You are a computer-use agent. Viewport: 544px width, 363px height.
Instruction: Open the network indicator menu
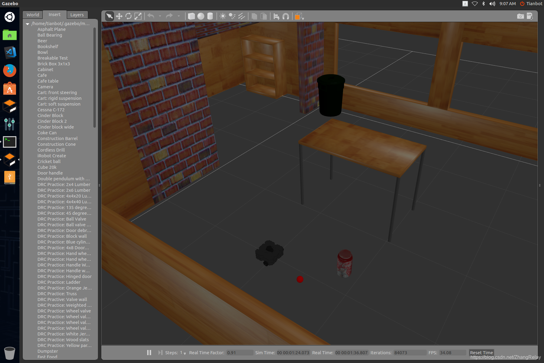coord(475,4)
